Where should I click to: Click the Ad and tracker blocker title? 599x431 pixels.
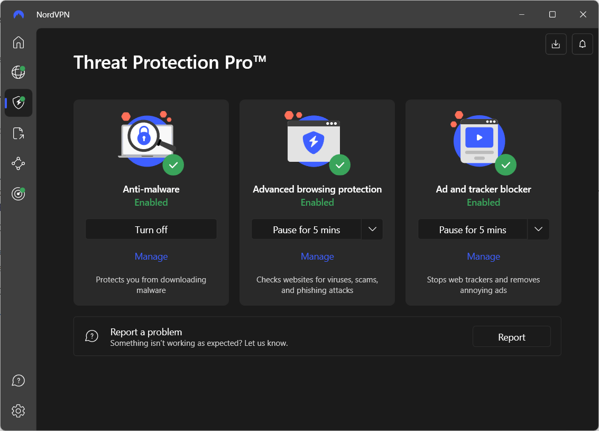pos(483,189)
